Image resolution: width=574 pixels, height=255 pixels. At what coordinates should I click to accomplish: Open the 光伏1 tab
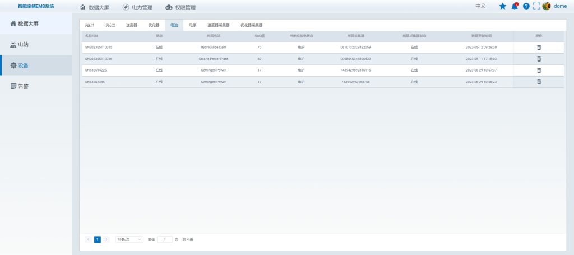click(x=90, y=25)
